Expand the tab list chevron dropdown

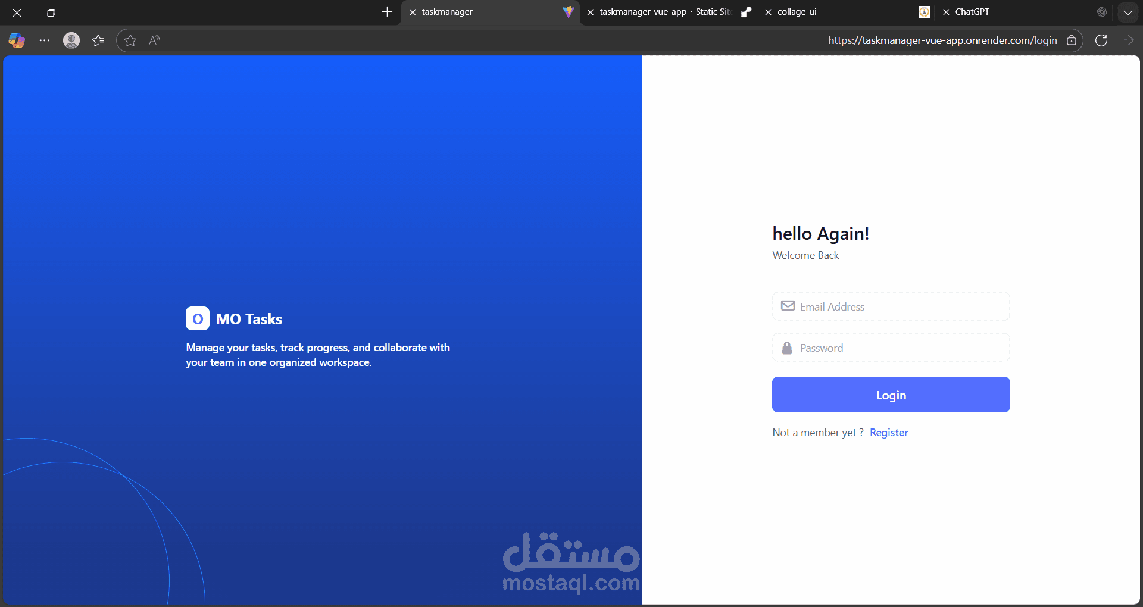1128,12
